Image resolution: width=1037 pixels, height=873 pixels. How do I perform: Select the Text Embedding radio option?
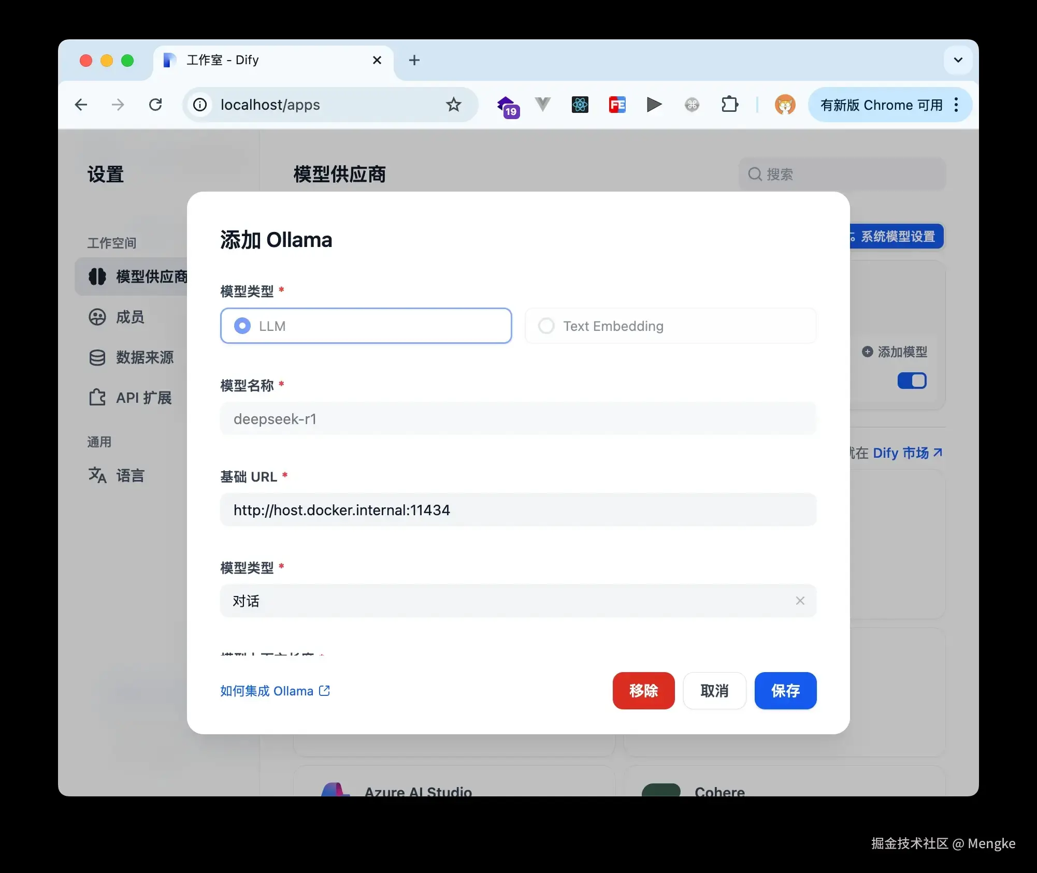coord(546,326)
